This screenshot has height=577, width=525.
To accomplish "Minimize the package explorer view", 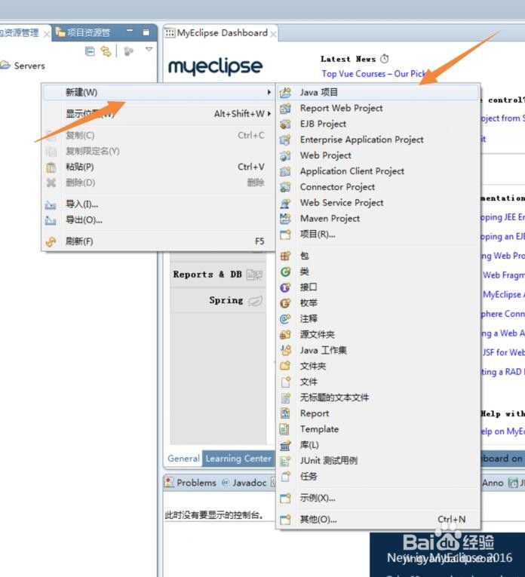I will coord(130,31).
